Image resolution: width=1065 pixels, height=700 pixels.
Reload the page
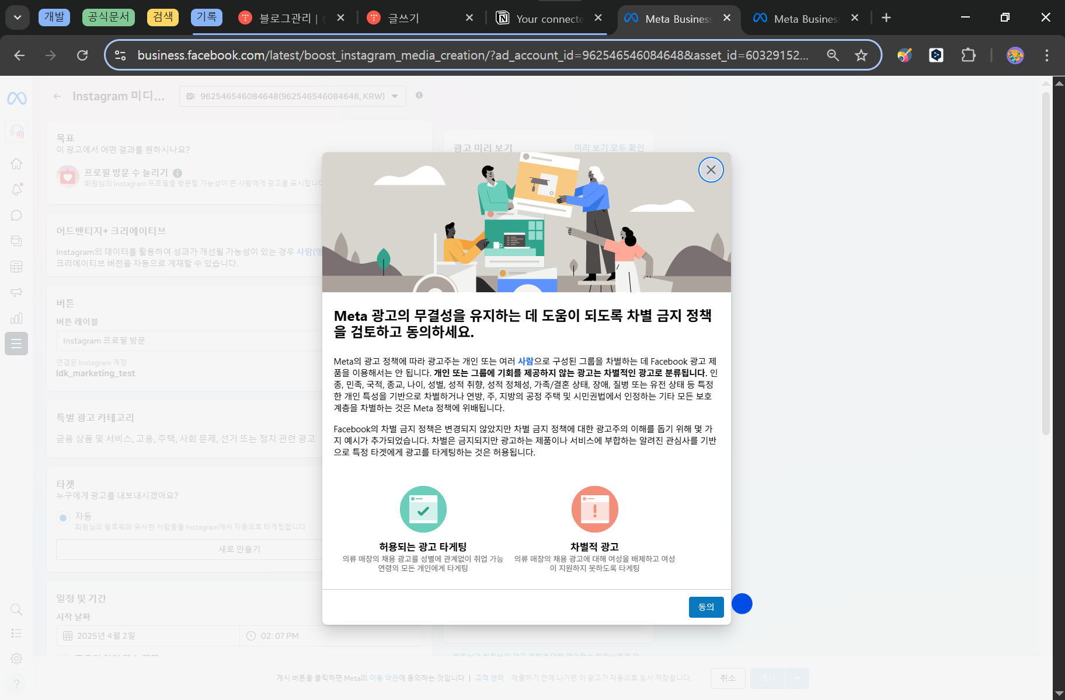pos(82,55)
